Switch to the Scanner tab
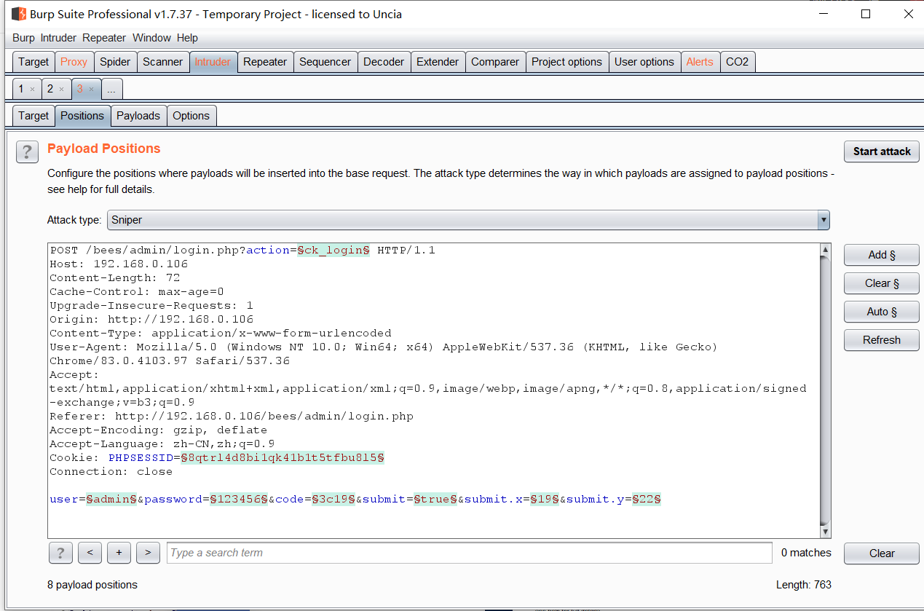The image size is (924, 611). point(162,62)
